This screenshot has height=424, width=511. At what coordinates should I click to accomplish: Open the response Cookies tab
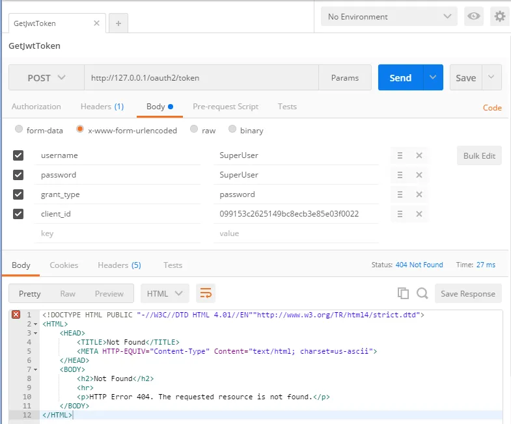(64, 265)
